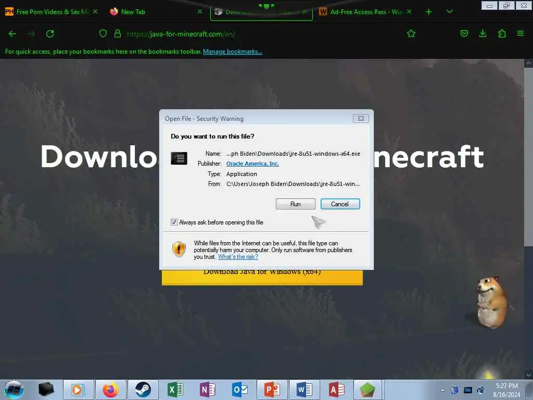Open OneNote from the taskbar
533x400 pixels.
(208, 390)
